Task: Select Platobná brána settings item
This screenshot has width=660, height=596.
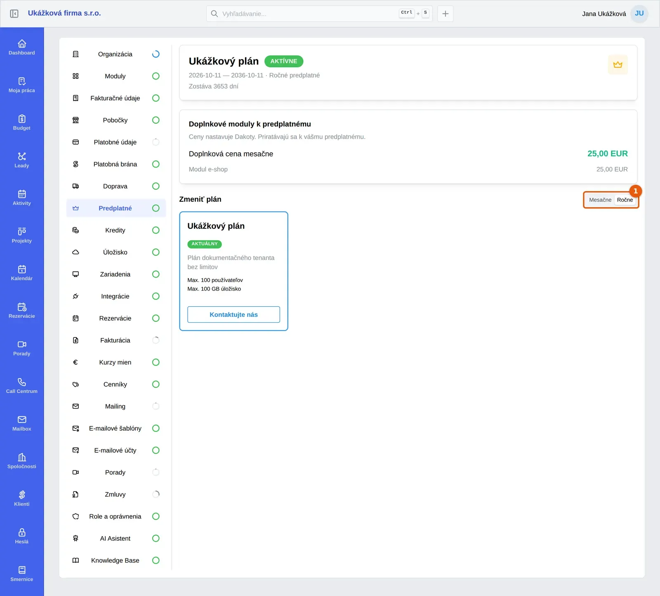Action: [x=116, y=164]
